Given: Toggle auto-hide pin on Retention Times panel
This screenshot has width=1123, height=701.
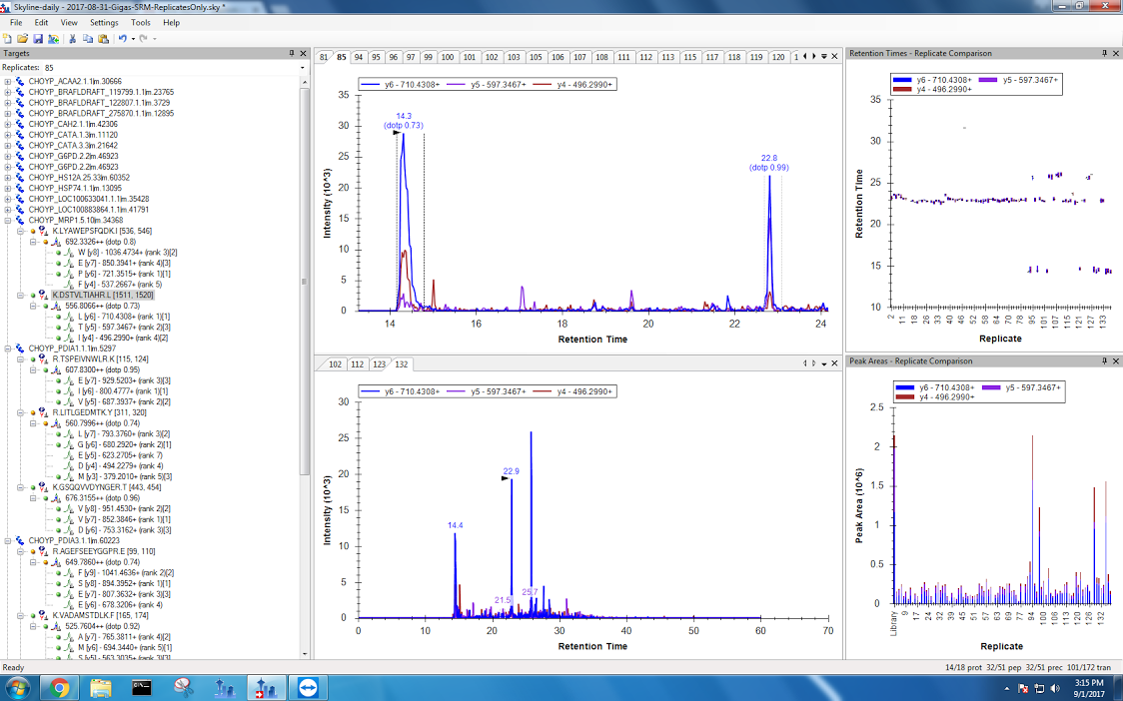Looking at the screenshot, I should 1104,53.
